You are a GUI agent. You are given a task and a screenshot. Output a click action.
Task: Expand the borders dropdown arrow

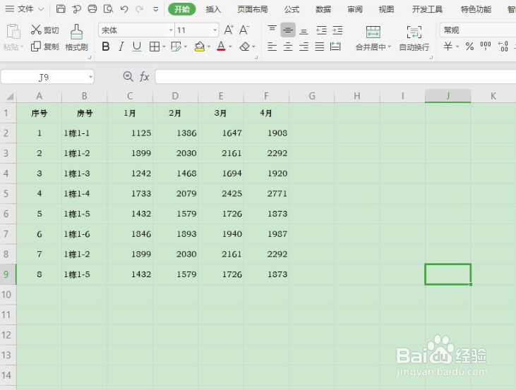pos(164,47)
